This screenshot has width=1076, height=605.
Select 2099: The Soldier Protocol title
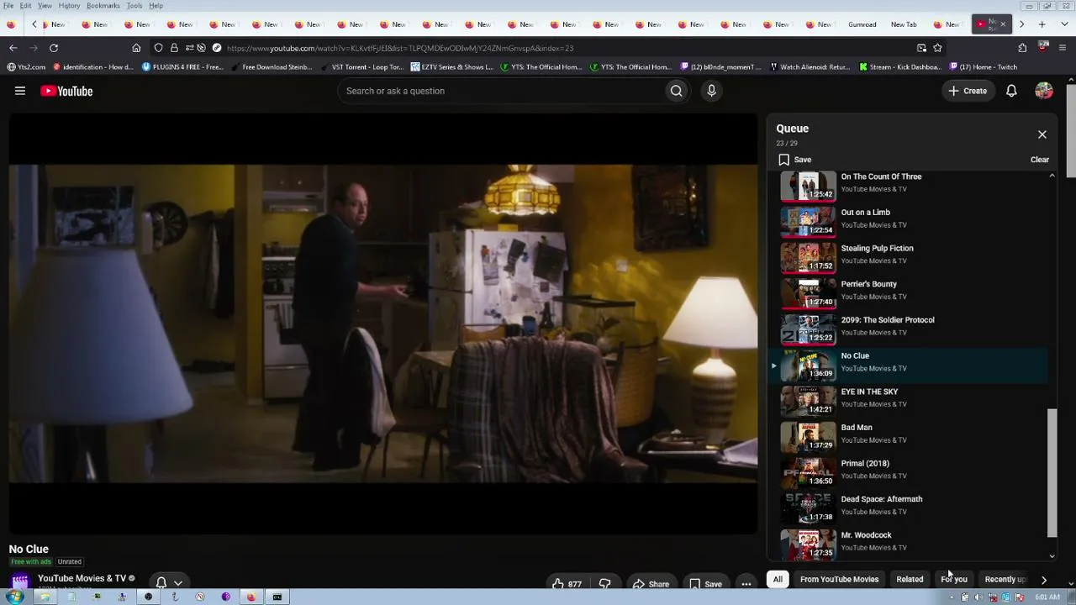(888, 320)
